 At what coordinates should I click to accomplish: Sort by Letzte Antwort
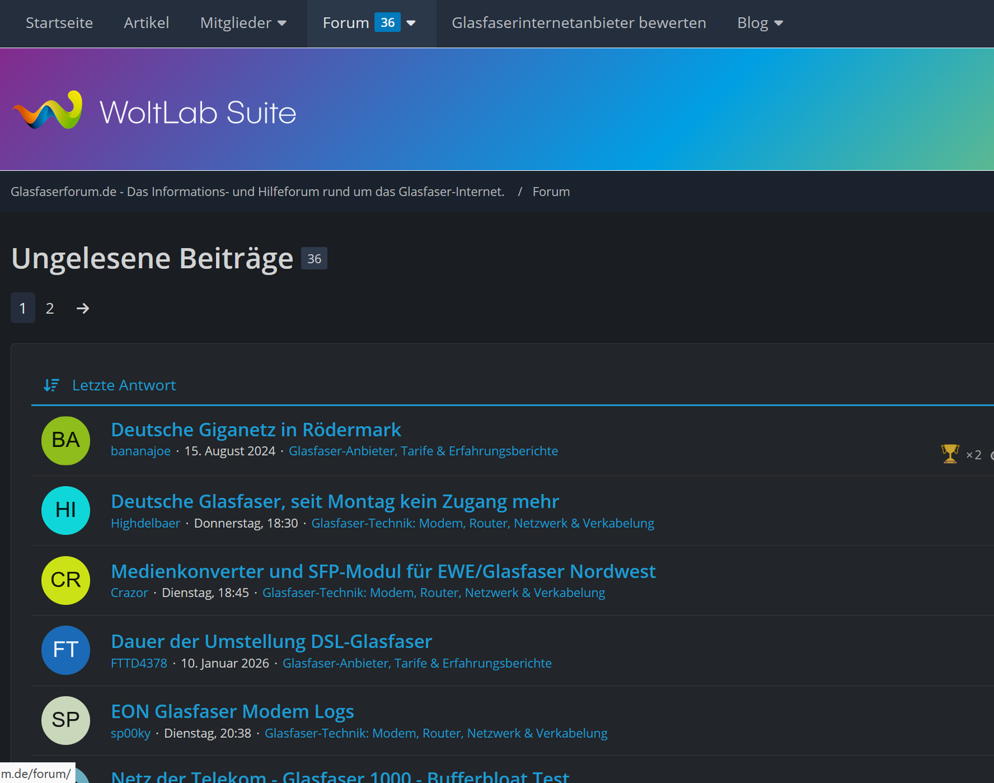click(124, 385)
